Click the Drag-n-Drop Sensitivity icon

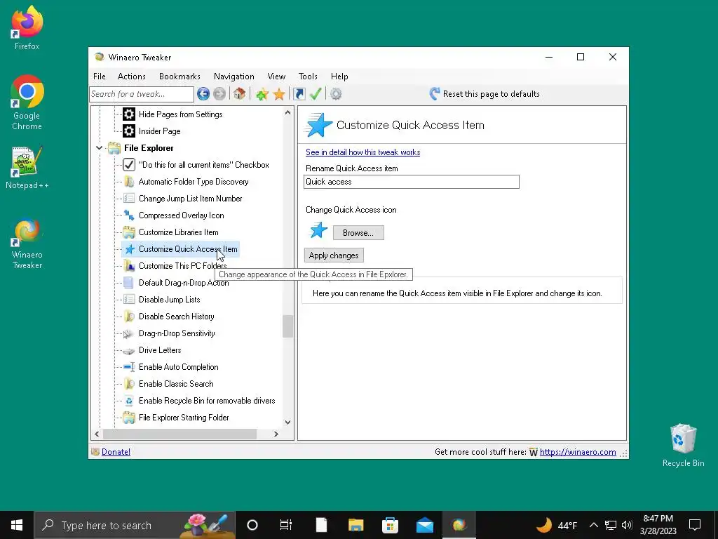pyautogui.click(x=128, y=333)
